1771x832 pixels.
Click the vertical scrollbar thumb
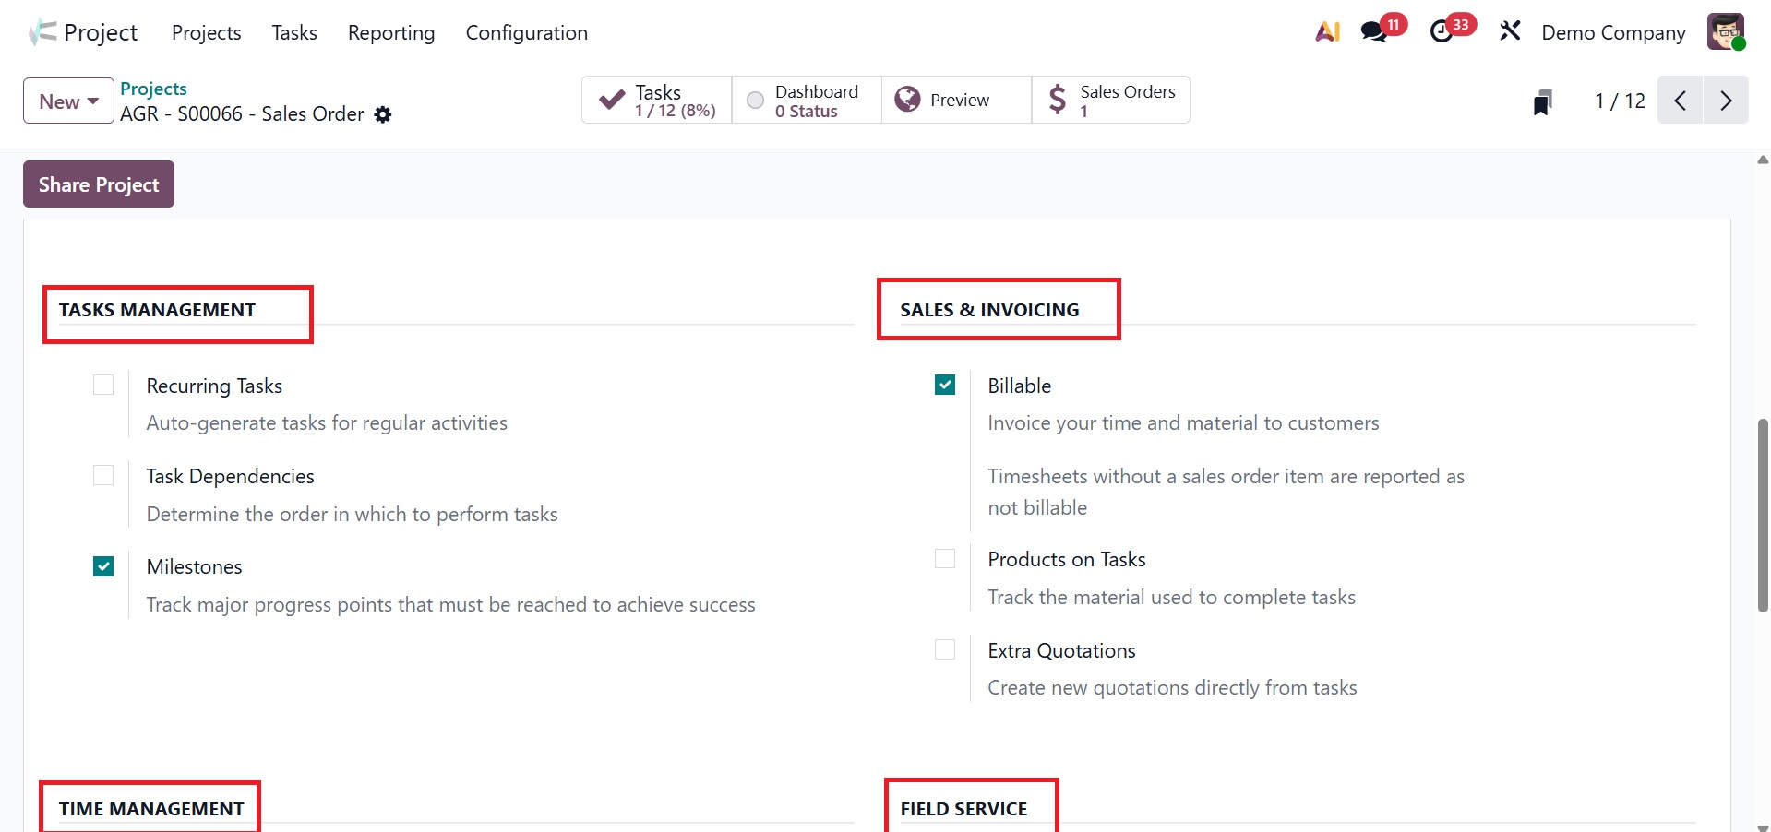point(1763,515)
